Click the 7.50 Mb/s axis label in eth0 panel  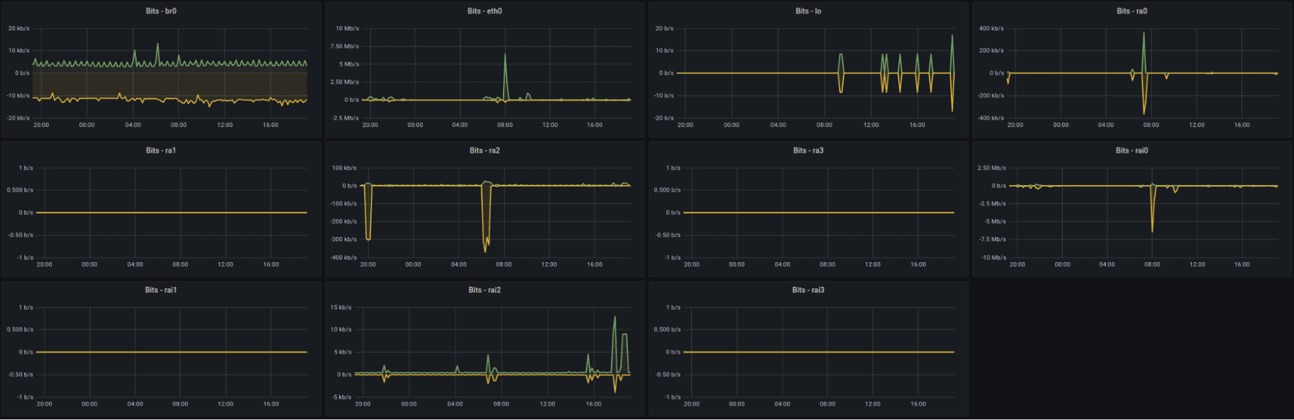pyautogui.click(x=345, y=46)
